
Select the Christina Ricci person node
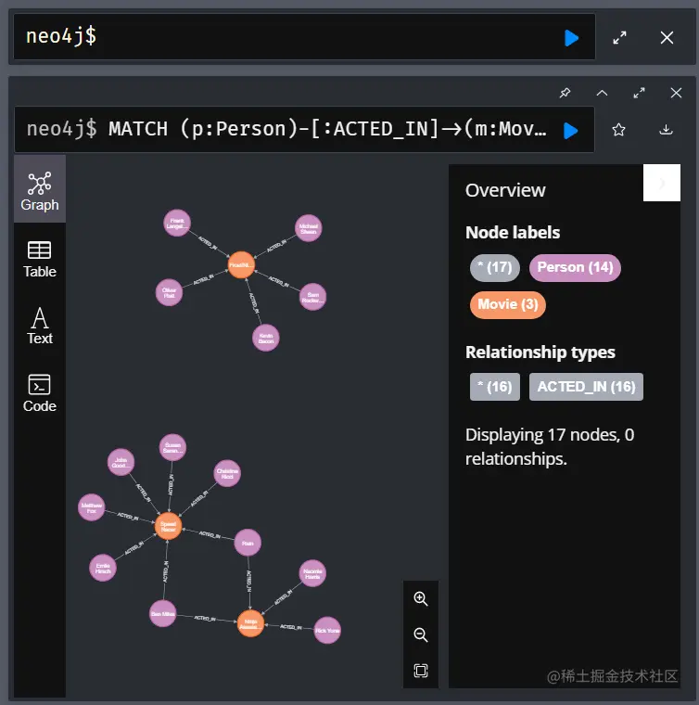click(x=227, y=473)
